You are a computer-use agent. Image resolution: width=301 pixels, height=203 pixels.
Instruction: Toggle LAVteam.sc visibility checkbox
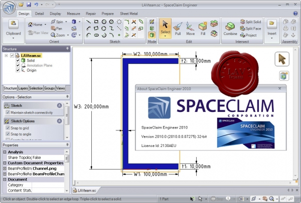(12, 55)
